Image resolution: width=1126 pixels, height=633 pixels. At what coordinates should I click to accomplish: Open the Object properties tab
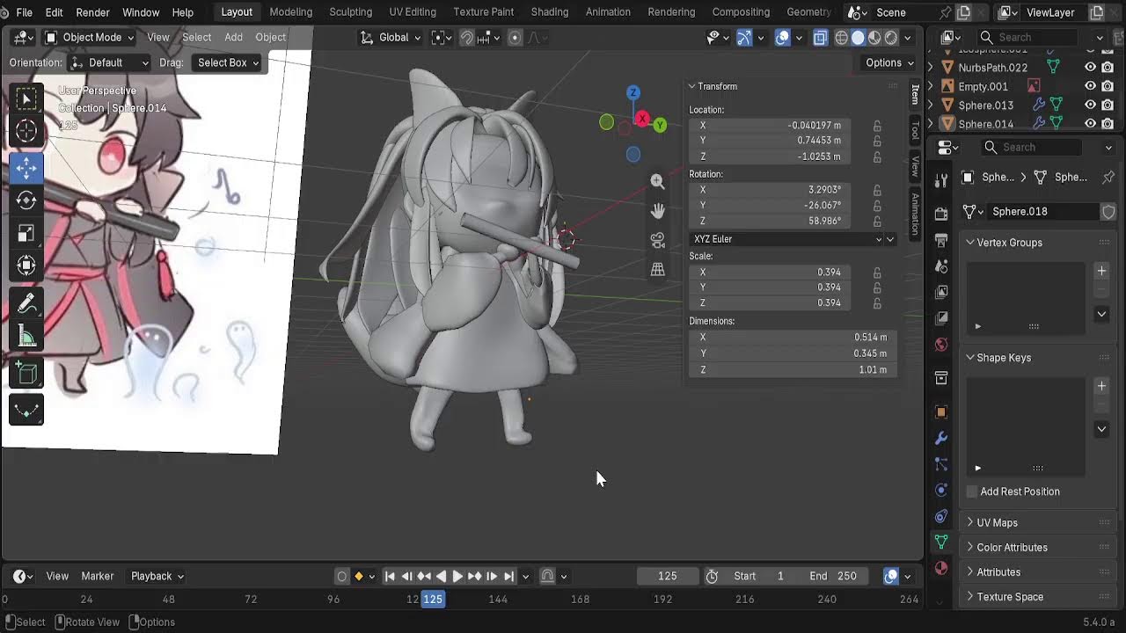[941, 411]
